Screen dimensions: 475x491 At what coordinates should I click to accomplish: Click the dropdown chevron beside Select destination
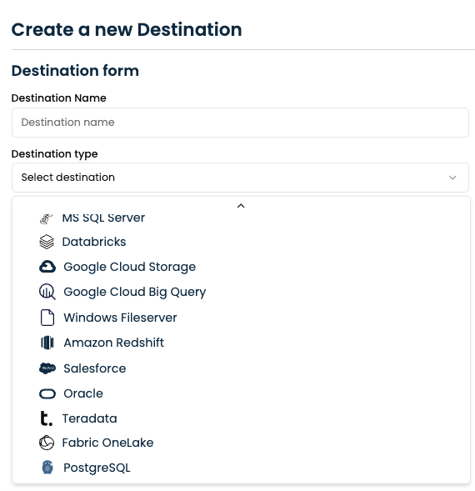coord(452,178)
